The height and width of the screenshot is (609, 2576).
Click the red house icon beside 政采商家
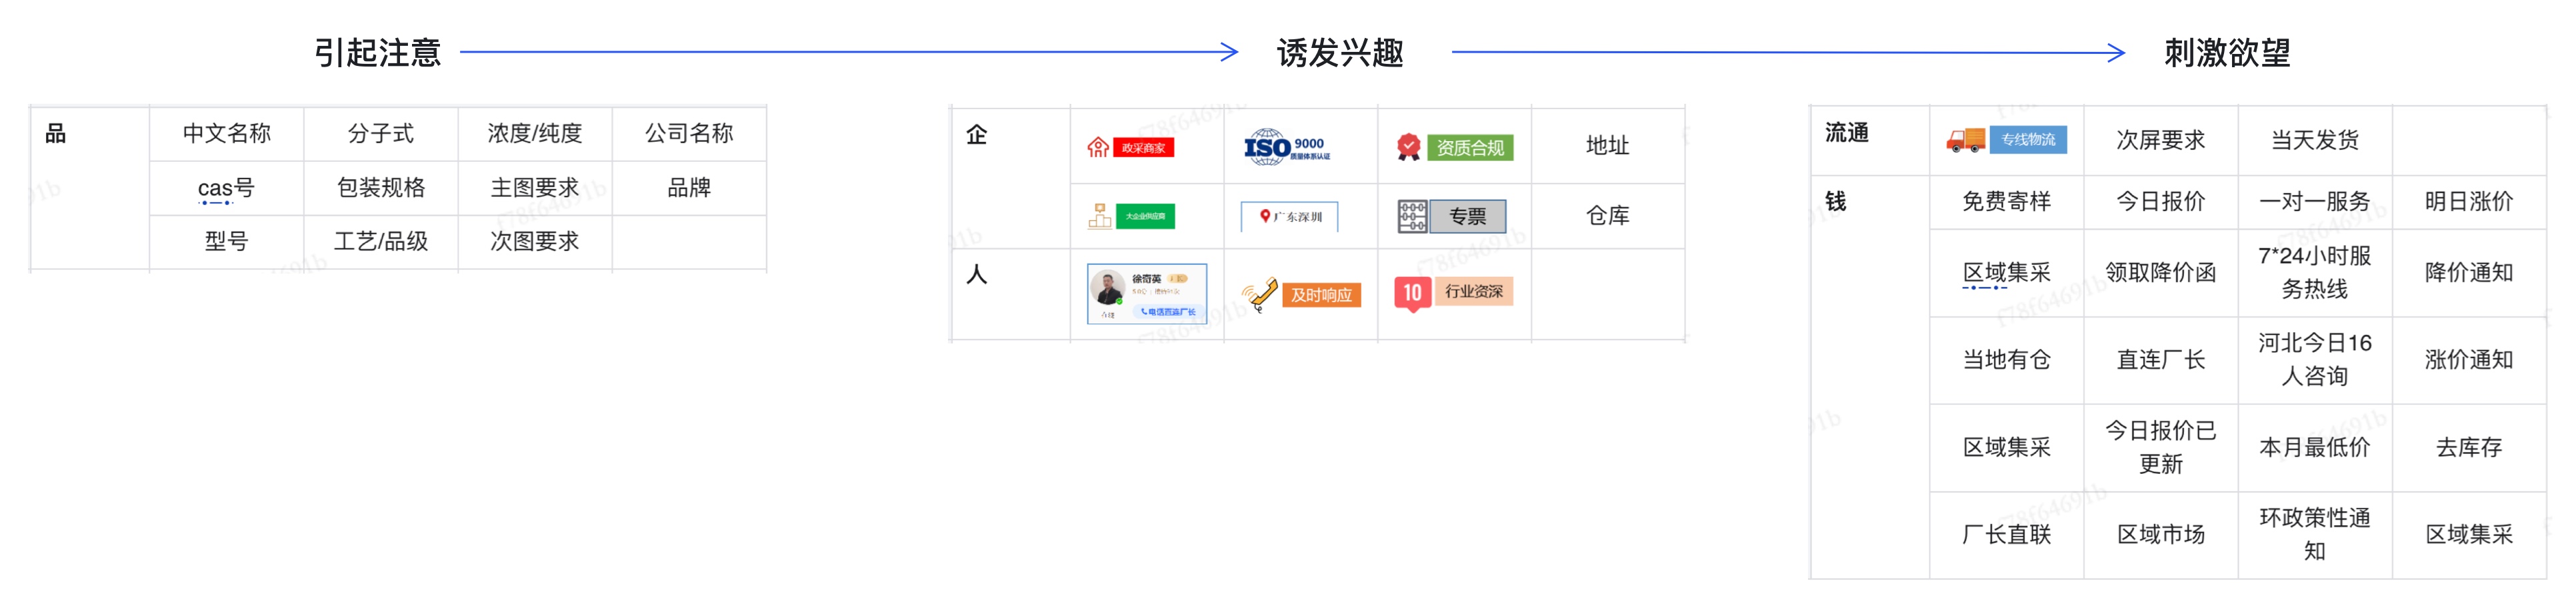point(1097,148)
